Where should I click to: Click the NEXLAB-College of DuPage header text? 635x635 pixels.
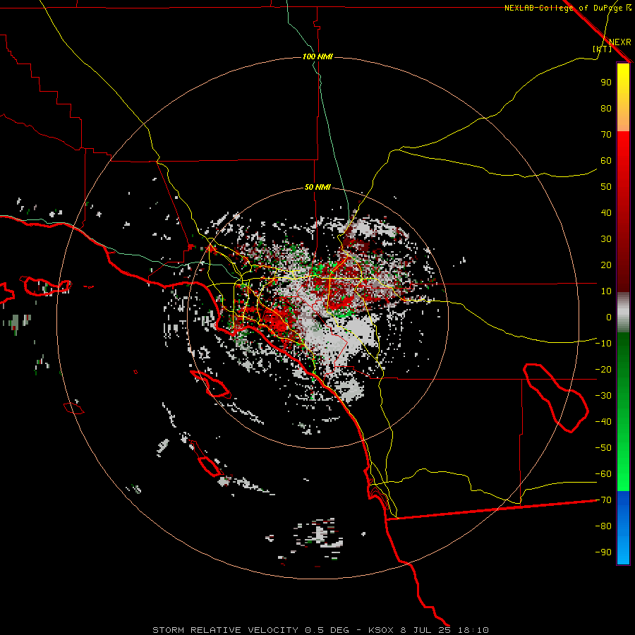click(563, 8)
